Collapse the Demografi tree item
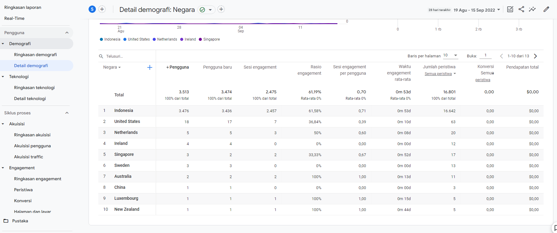The image size is (557, 233). pos(3,44)
